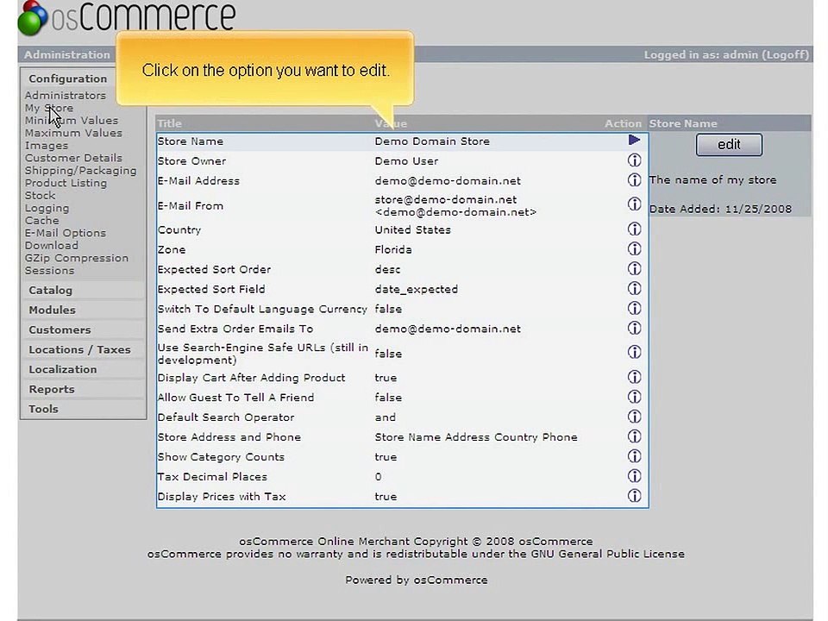Expand the Configuration section header
Image resolution: width=828 pixels, height=621 pixels.
click(x=67, y=78)
